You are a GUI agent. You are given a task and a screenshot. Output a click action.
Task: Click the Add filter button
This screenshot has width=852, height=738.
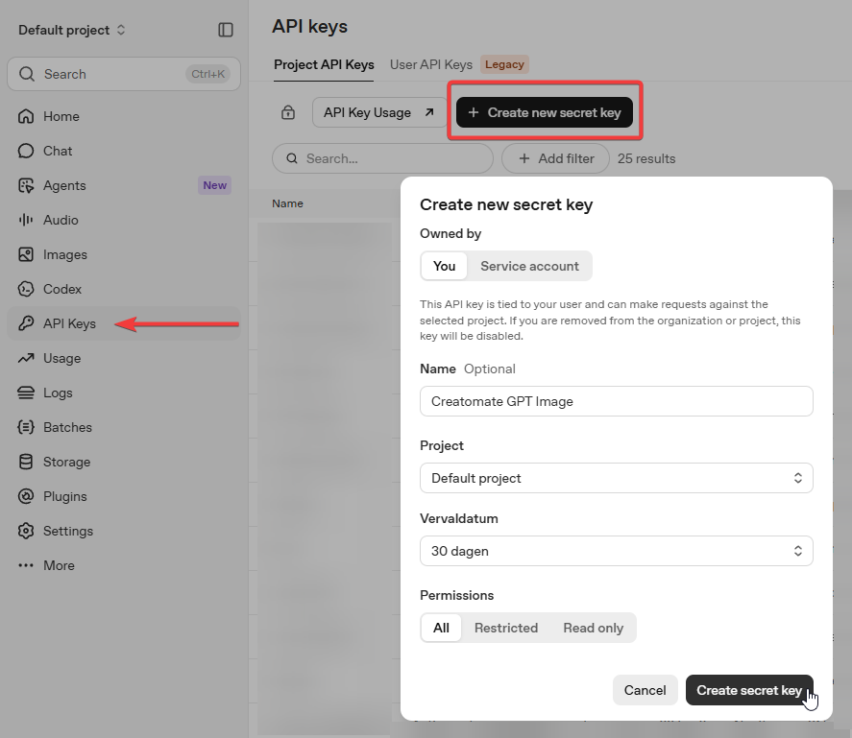[x=555, y=158]
